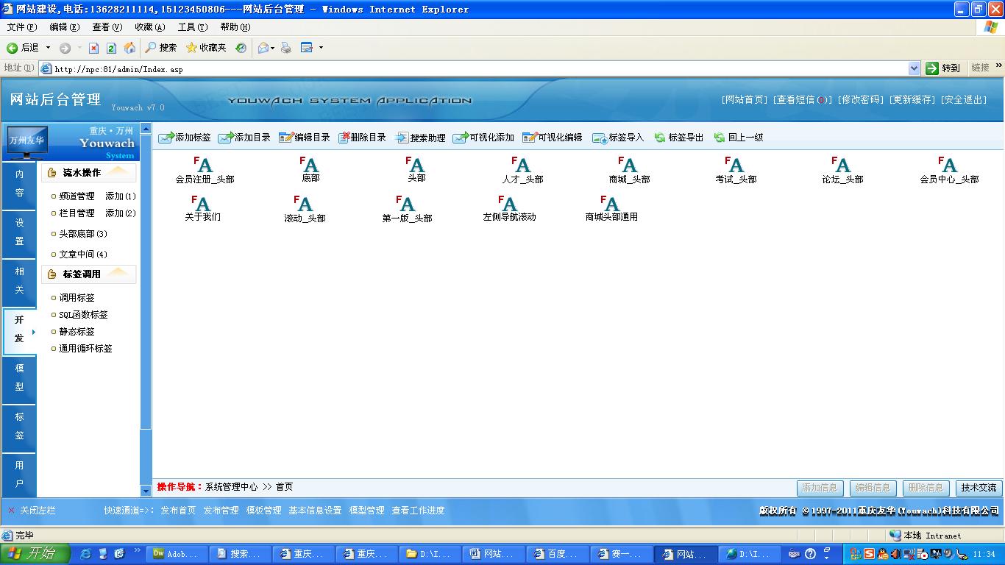Open the 考试_头部 tag folder icon
The width and height of the screenshot is (1005, 565).
[x=734, y=164]
